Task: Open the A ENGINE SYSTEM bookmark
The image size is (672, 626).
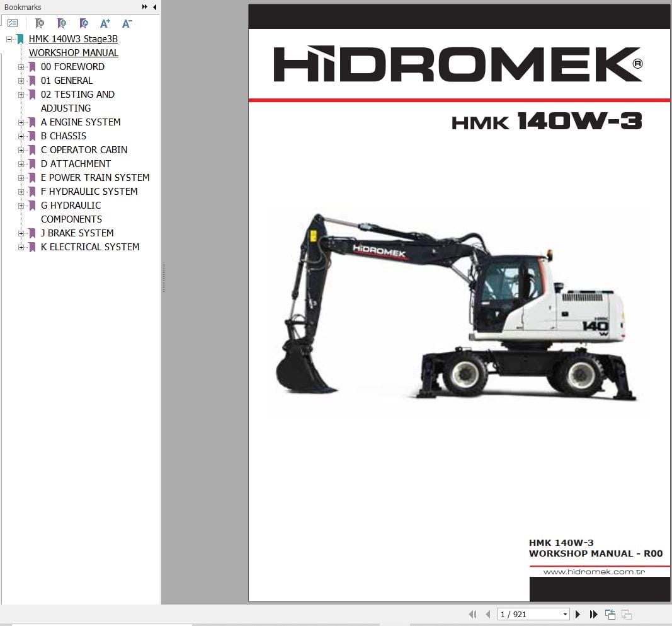Action: point(81,122)
